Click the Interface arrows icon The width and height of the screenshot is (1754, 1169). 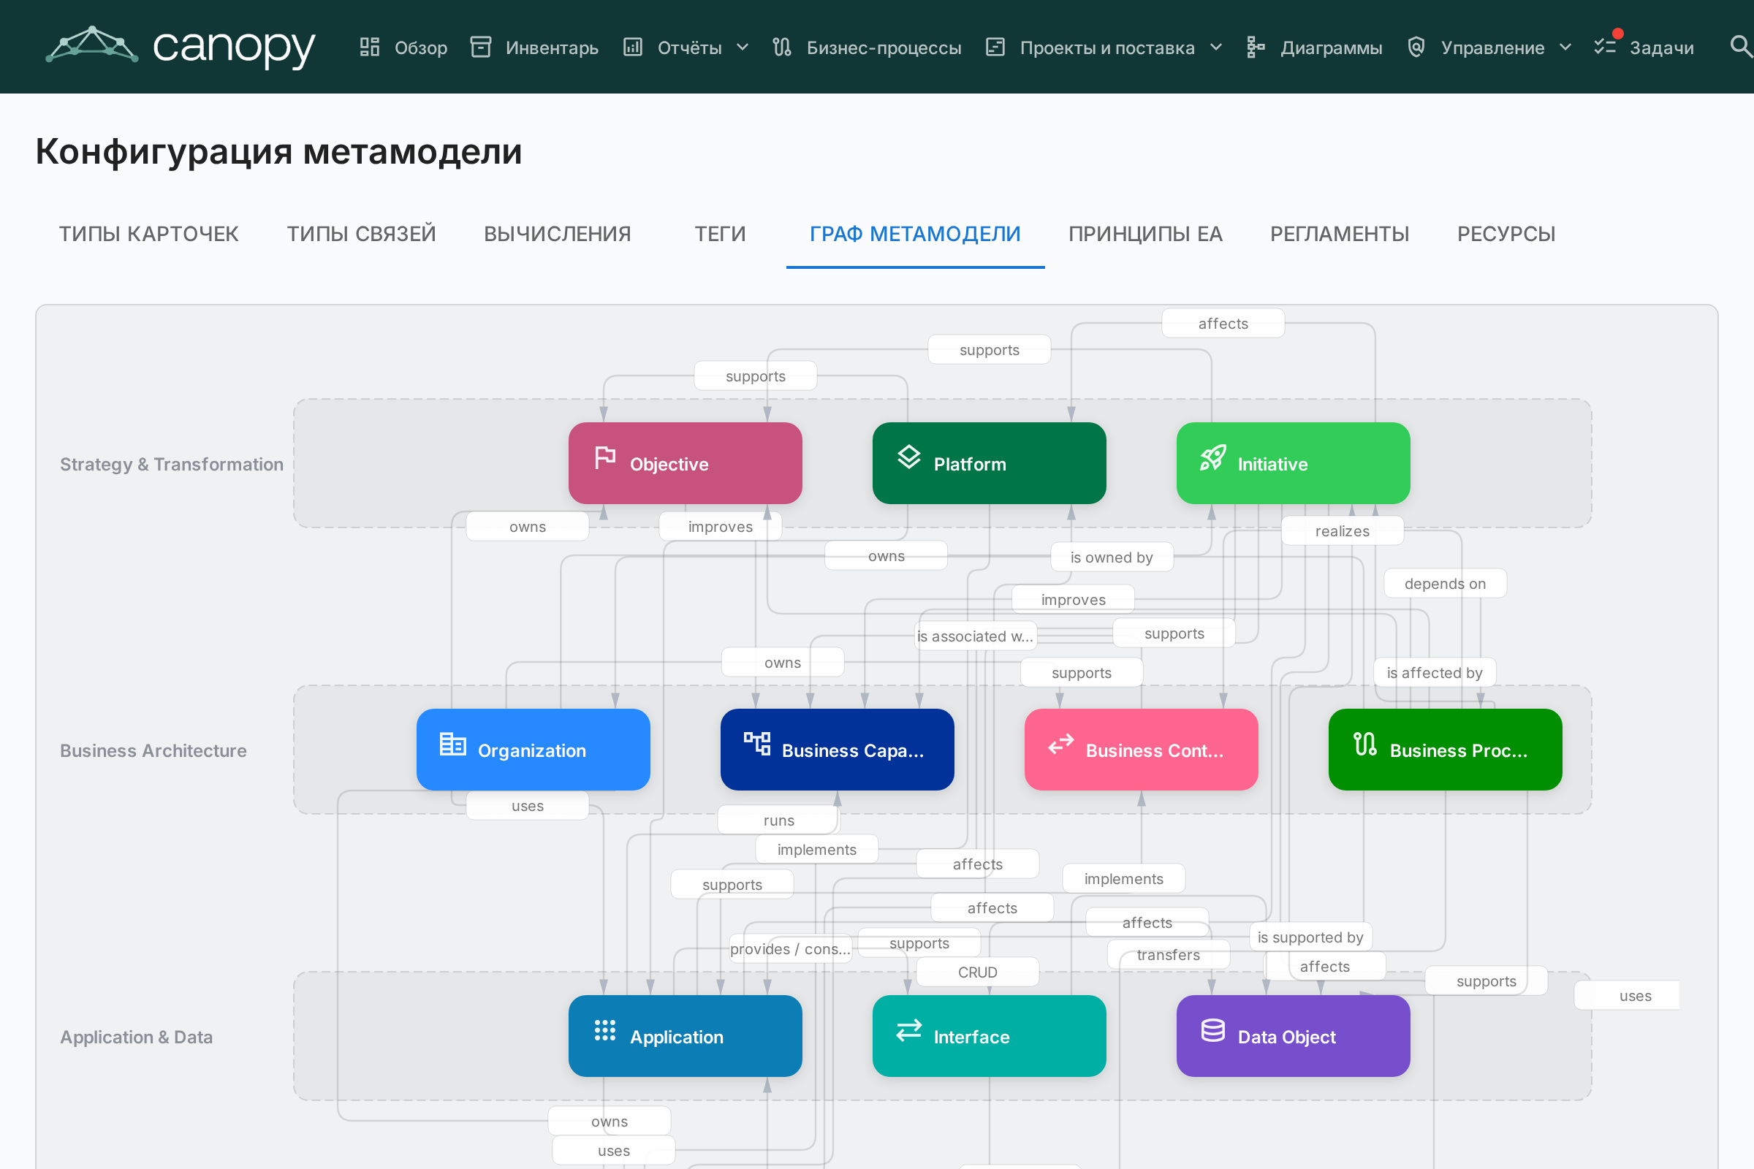[908, 1030]
